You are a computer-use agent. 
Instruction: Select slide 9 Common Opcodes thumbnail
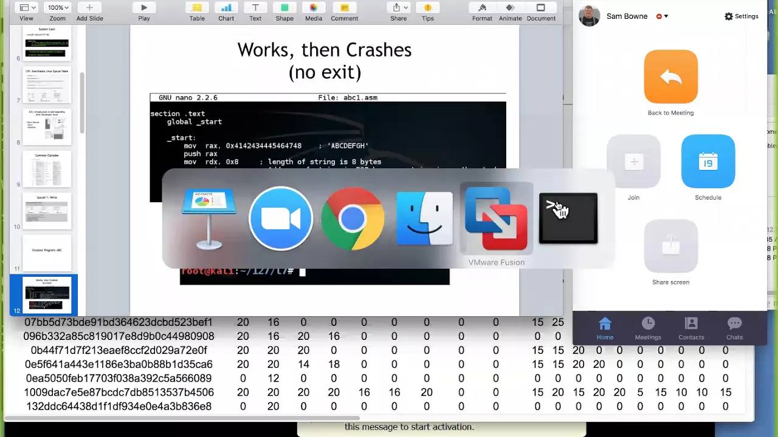(47, 169)
